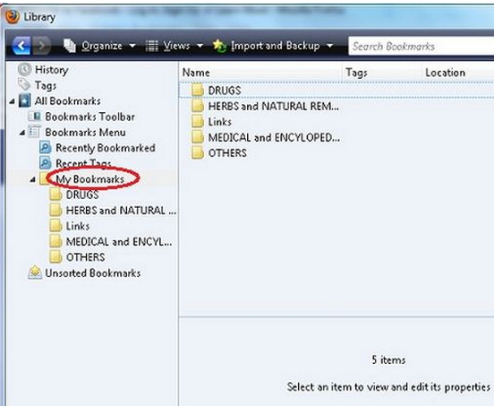This screenshot has width=494, height=407.
Task: Click the Unsorted Bookmarks tray icon
Action: [35, 273]
